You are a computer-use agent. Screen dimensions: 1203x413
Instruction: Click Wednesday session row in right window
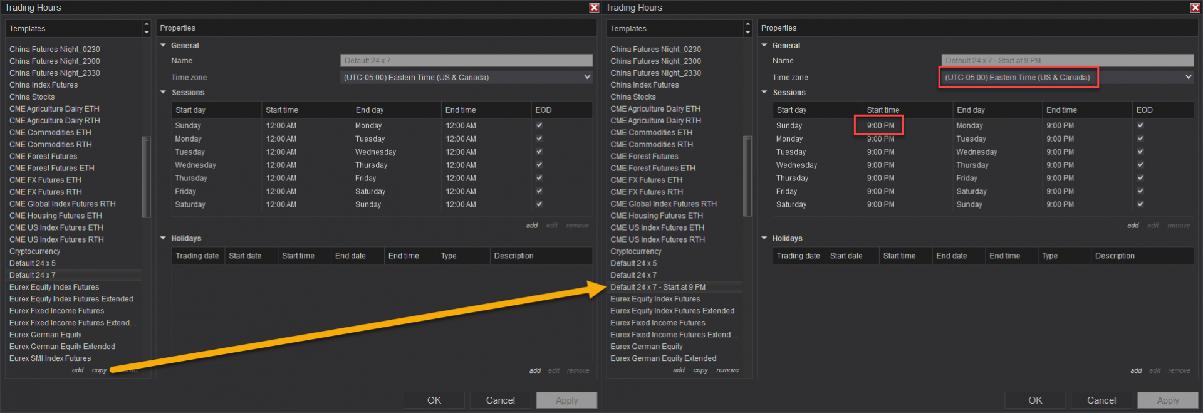[983, 165]
